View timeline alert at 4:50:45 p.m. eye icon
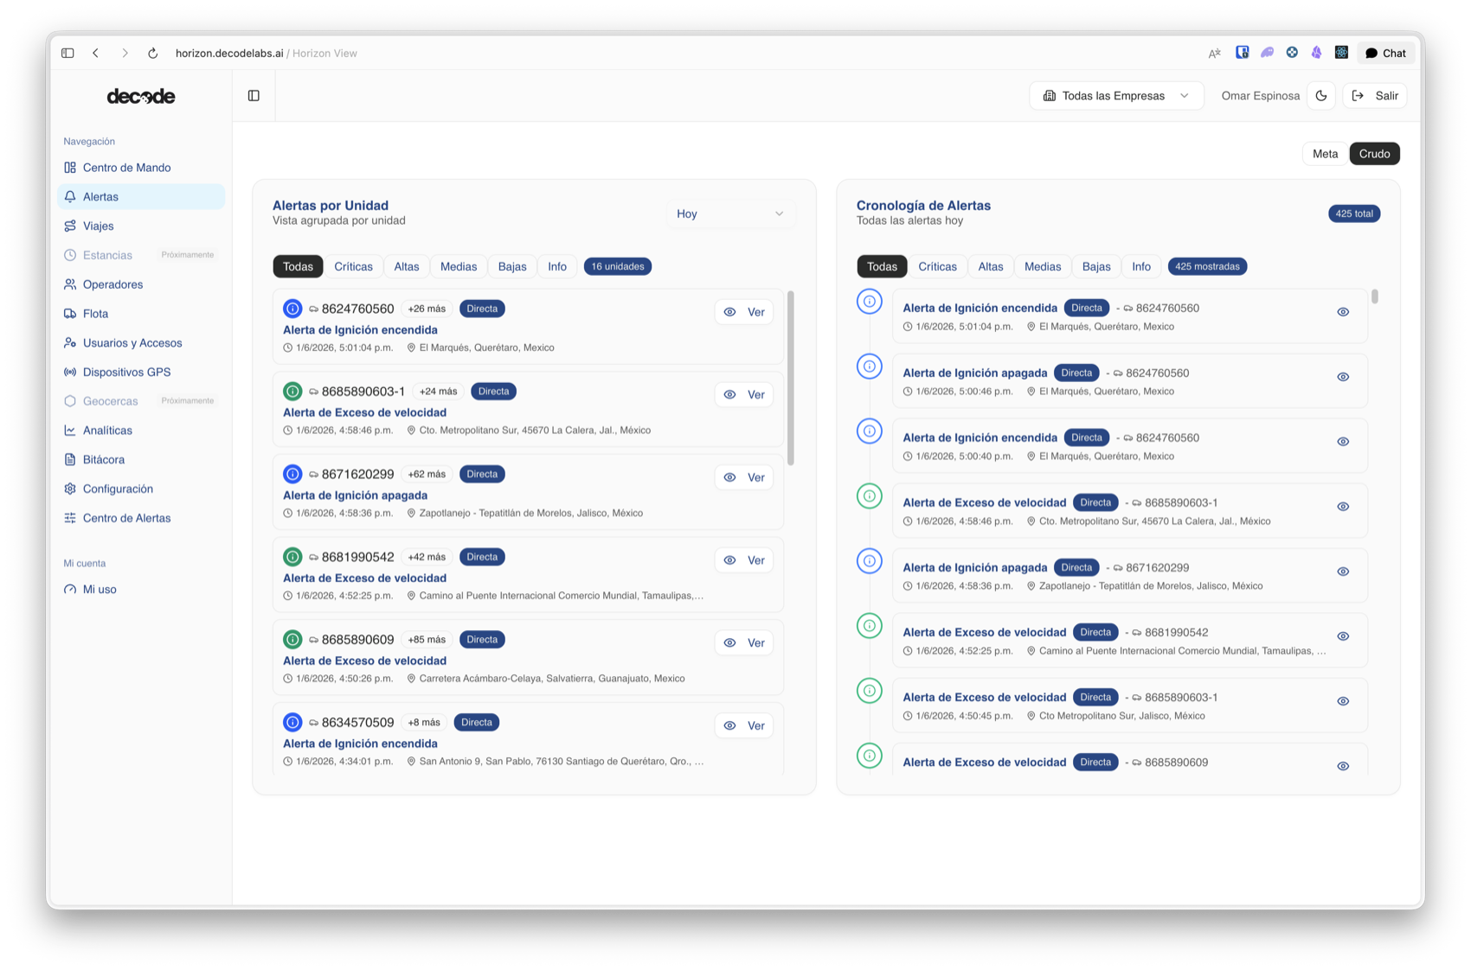This screenshot has width=1471, height=970. click(x=1343, y=701)
